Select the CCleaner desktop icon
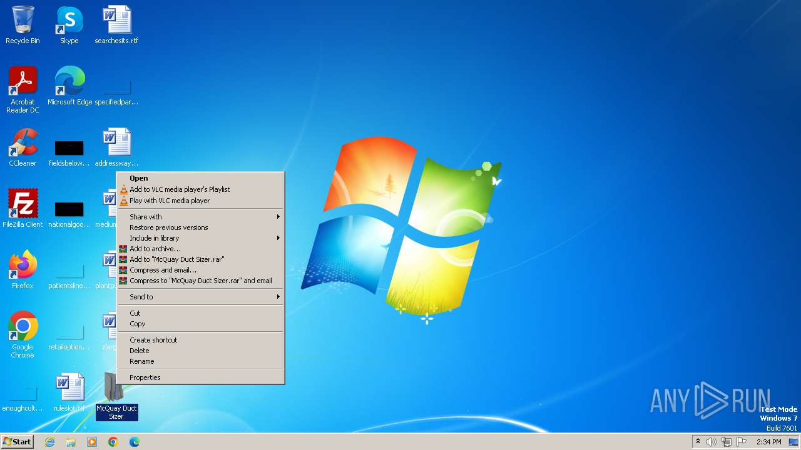This screenshot has width=801, height=450. [23, 147]
